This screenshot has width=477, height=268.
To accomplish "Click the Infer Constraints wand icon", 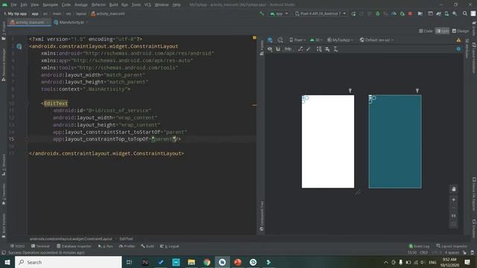I will pos(309,49).
